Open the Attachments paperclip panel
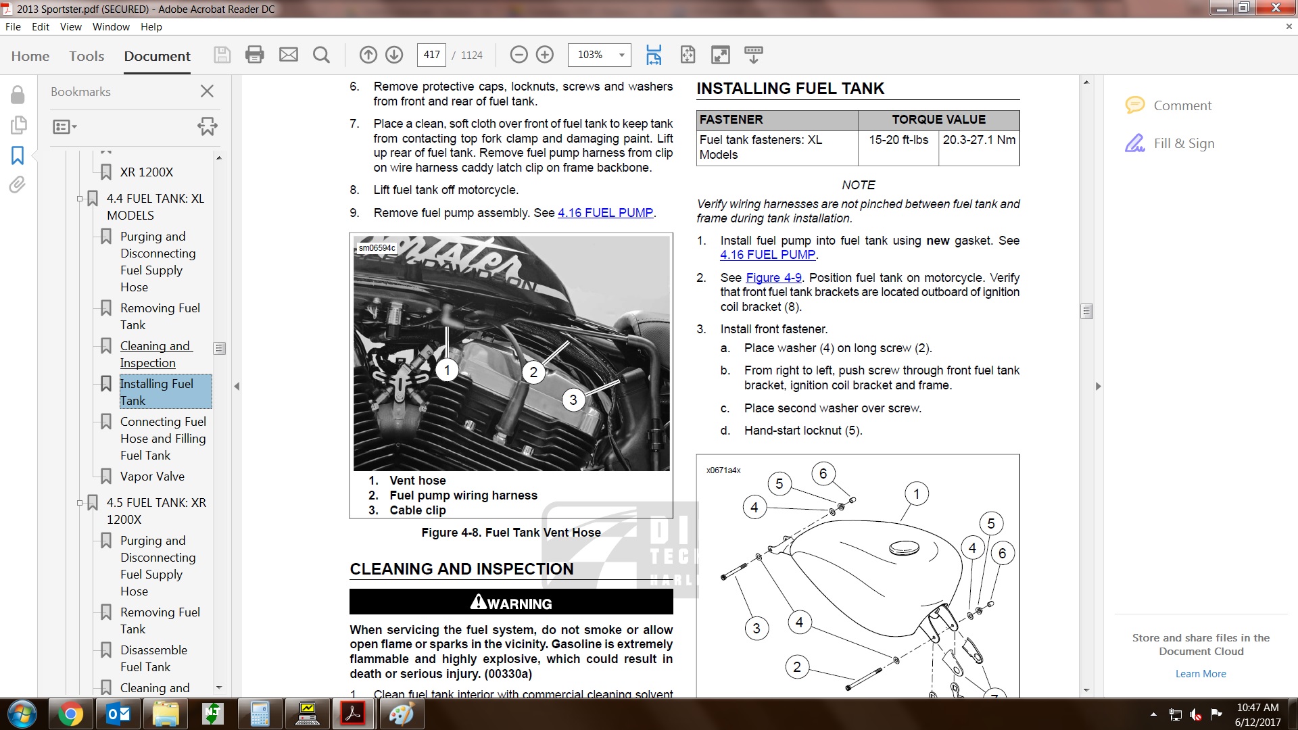The width and height of the screenshot is (1298, 730). (x=18, y=185)
